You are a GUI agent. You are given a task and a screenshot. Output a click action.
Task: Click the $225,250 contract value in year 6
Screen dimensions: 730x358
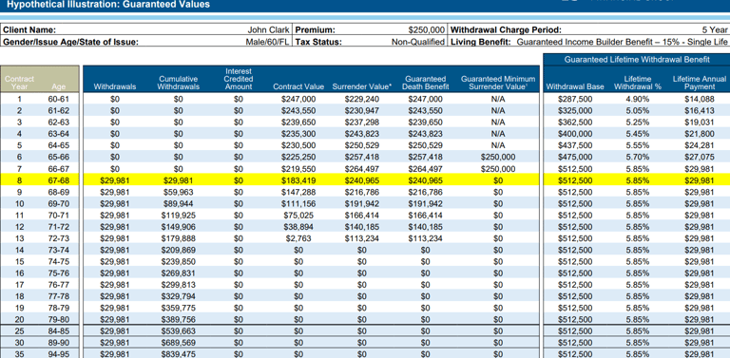point(298,157)
